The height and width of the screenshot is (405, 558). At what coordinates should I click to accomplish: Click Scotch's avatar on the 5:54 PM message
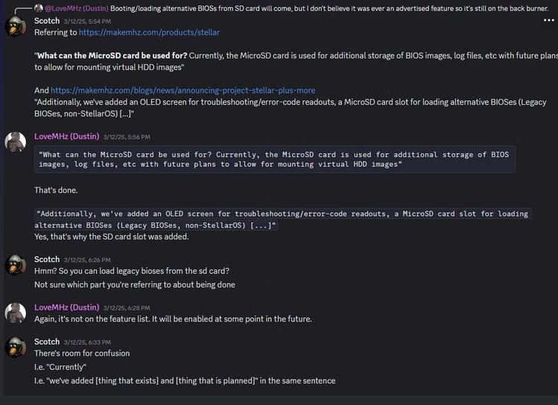[x=16, y=26]
